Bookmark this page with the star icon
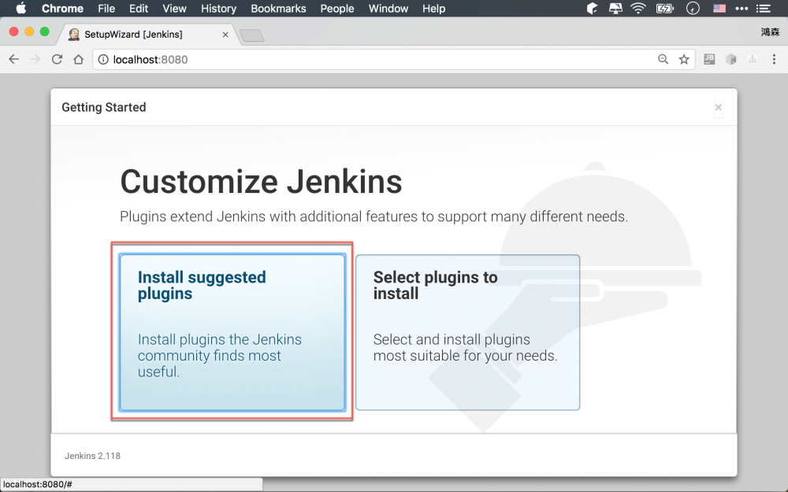The image size is (788, 492). 684,59
